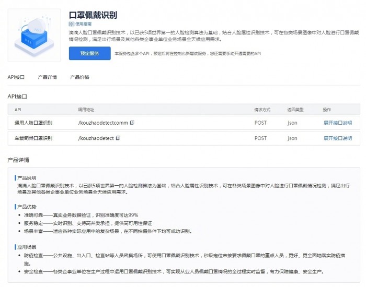Open the 产品价格 tab

point(79,77)
